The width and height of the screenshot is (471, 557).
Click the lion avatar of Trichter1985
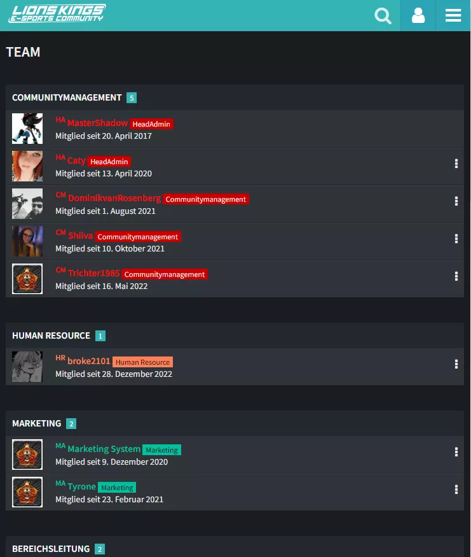(27, 279)
